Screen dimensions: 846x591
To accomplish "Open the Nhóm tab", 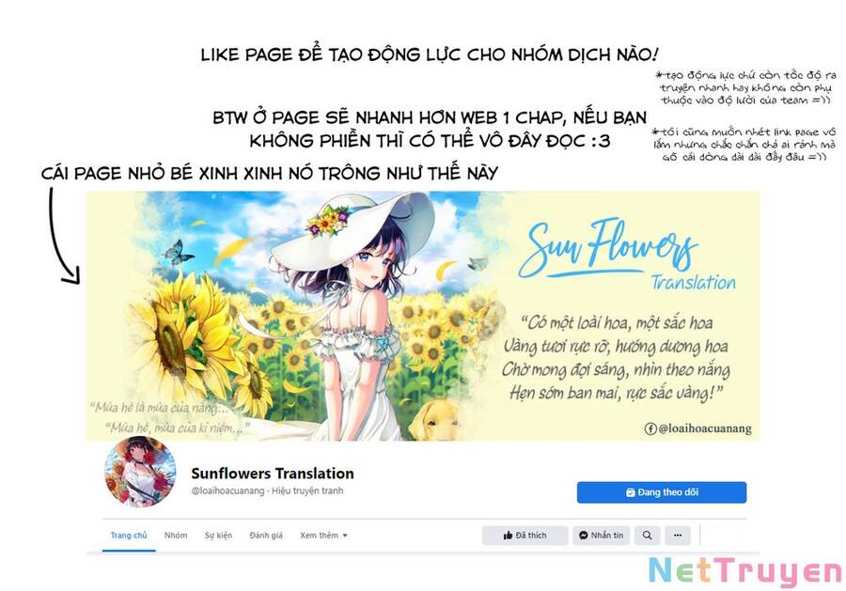I will [x=176, y=536].
